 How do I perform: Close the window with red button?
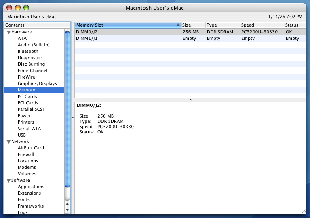point(9,8)
